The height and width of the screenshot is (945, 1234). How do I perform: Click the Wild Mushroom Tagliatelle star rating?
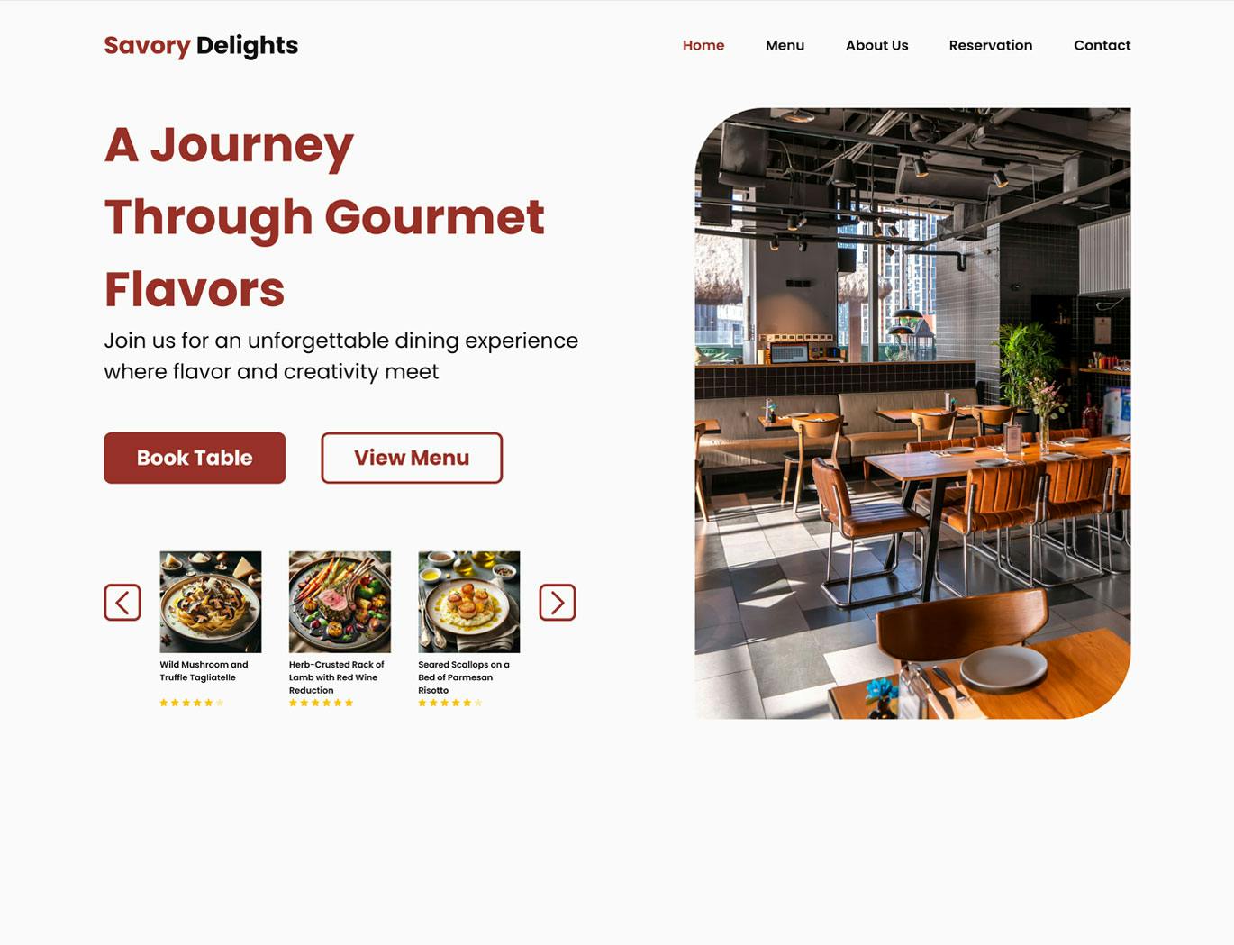[x=192, y=703]
